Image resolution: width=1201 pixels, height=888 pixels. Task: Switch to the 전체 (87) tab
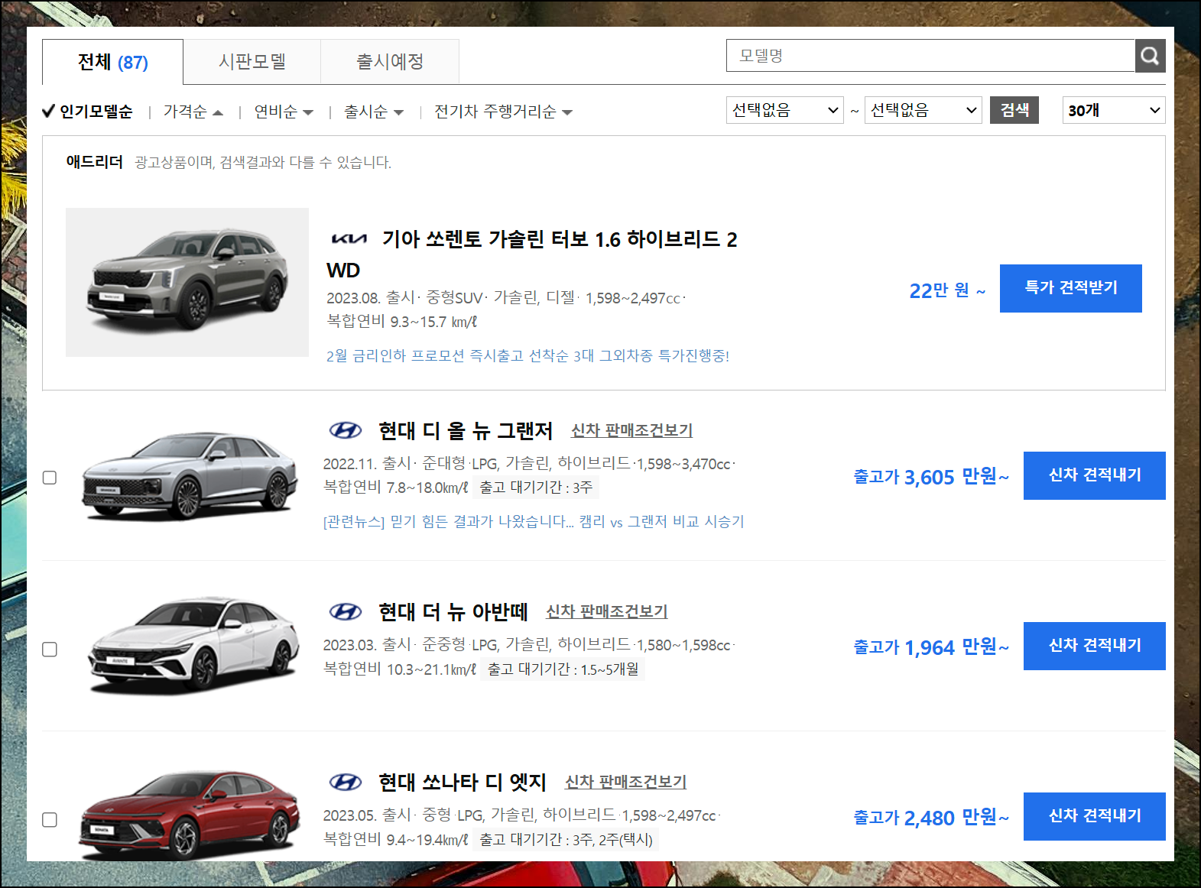(112, 62)
